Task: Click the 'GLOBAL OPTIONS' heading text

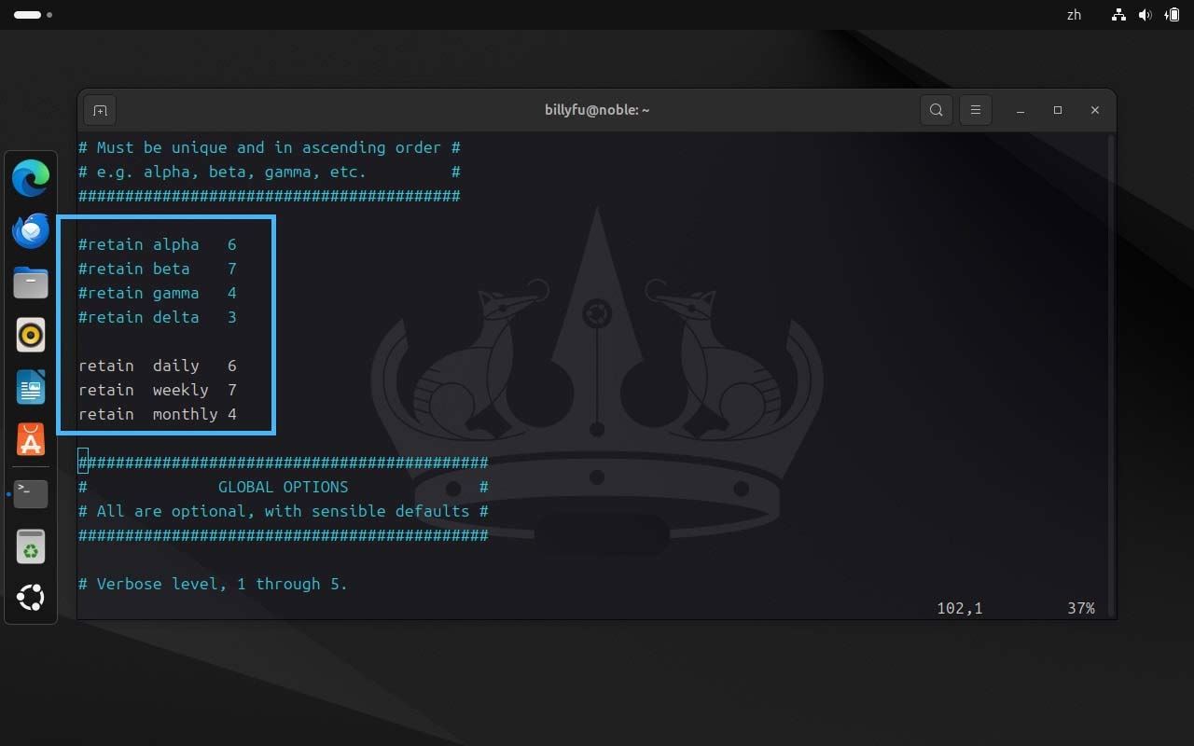Action: click(284, 487)
